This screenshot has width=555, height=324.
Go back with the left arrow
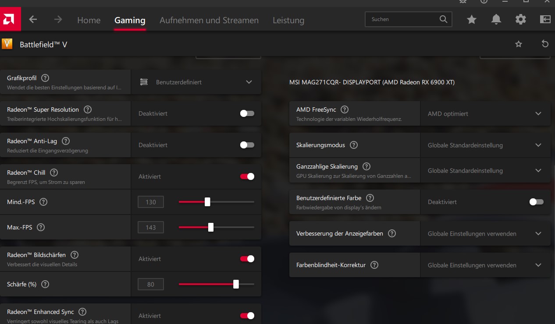(33, 20)
